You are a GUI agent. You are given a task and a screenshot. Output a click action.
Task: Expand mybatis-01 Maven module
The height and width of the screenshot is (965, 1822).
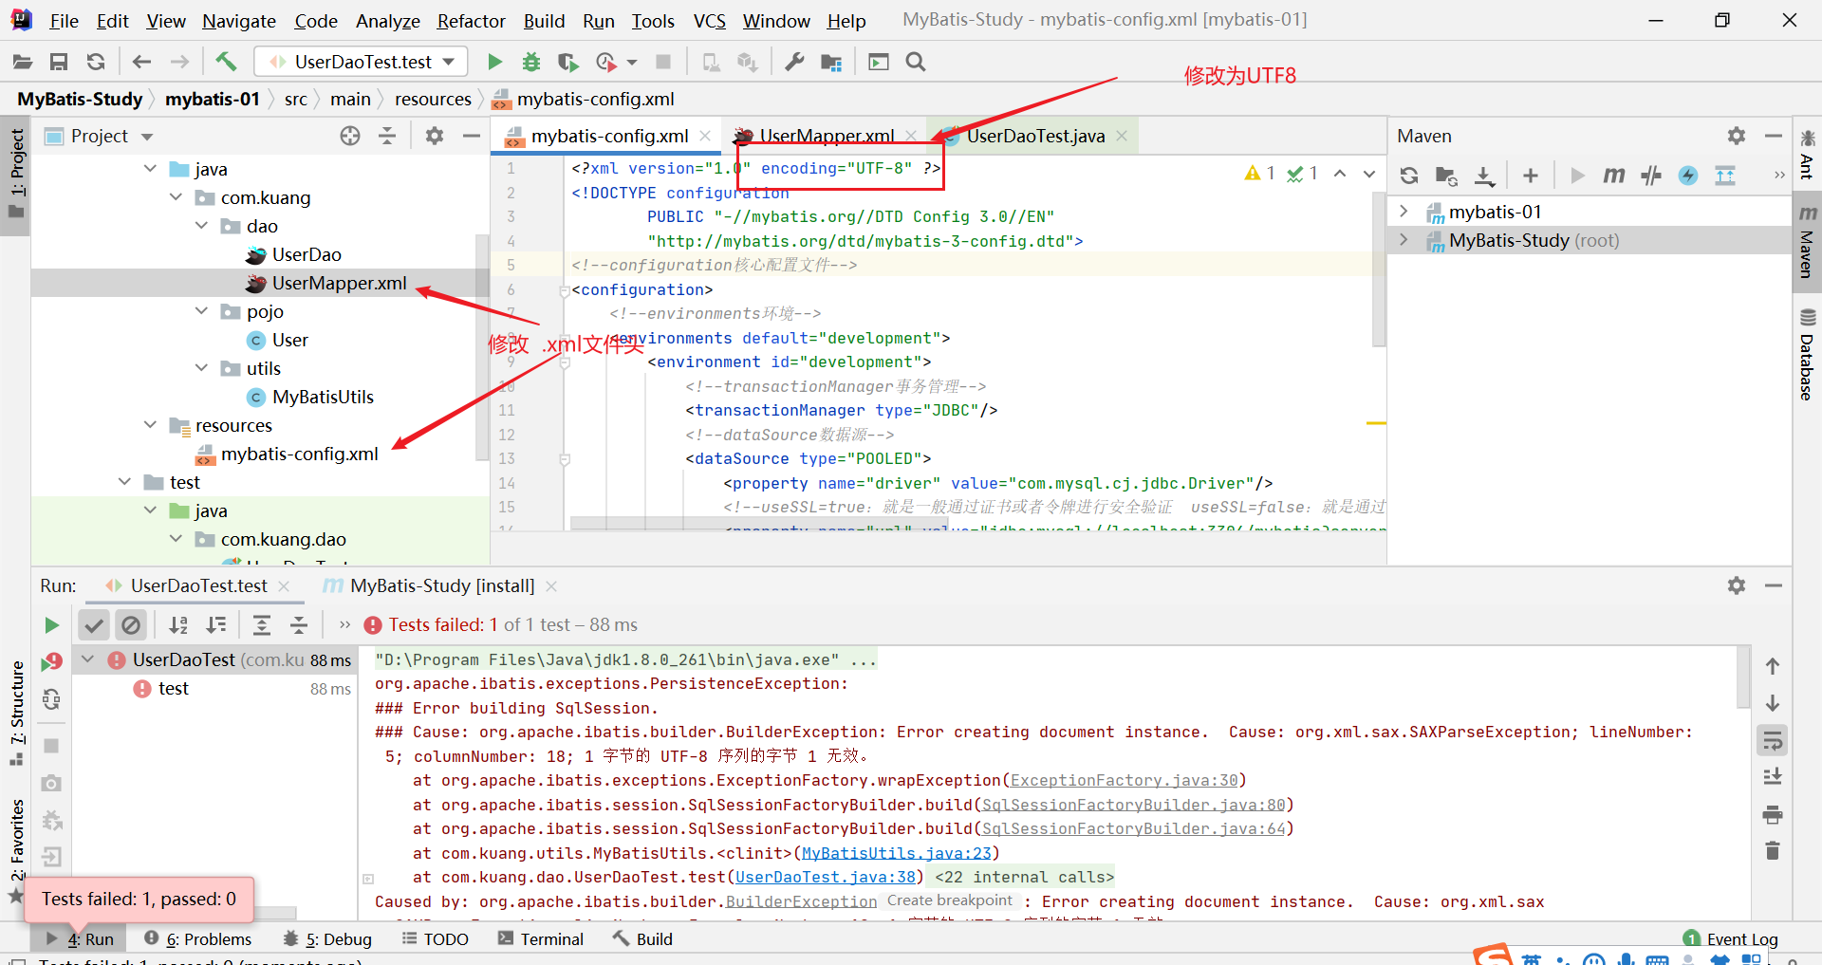[x=1404, y=212]
